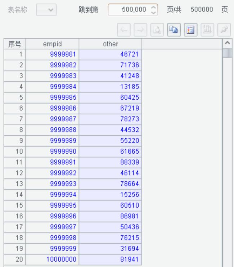The height and width of the screenshot is (267, 234).
Task: Select other cell 86981
Action: pos(111,216)
